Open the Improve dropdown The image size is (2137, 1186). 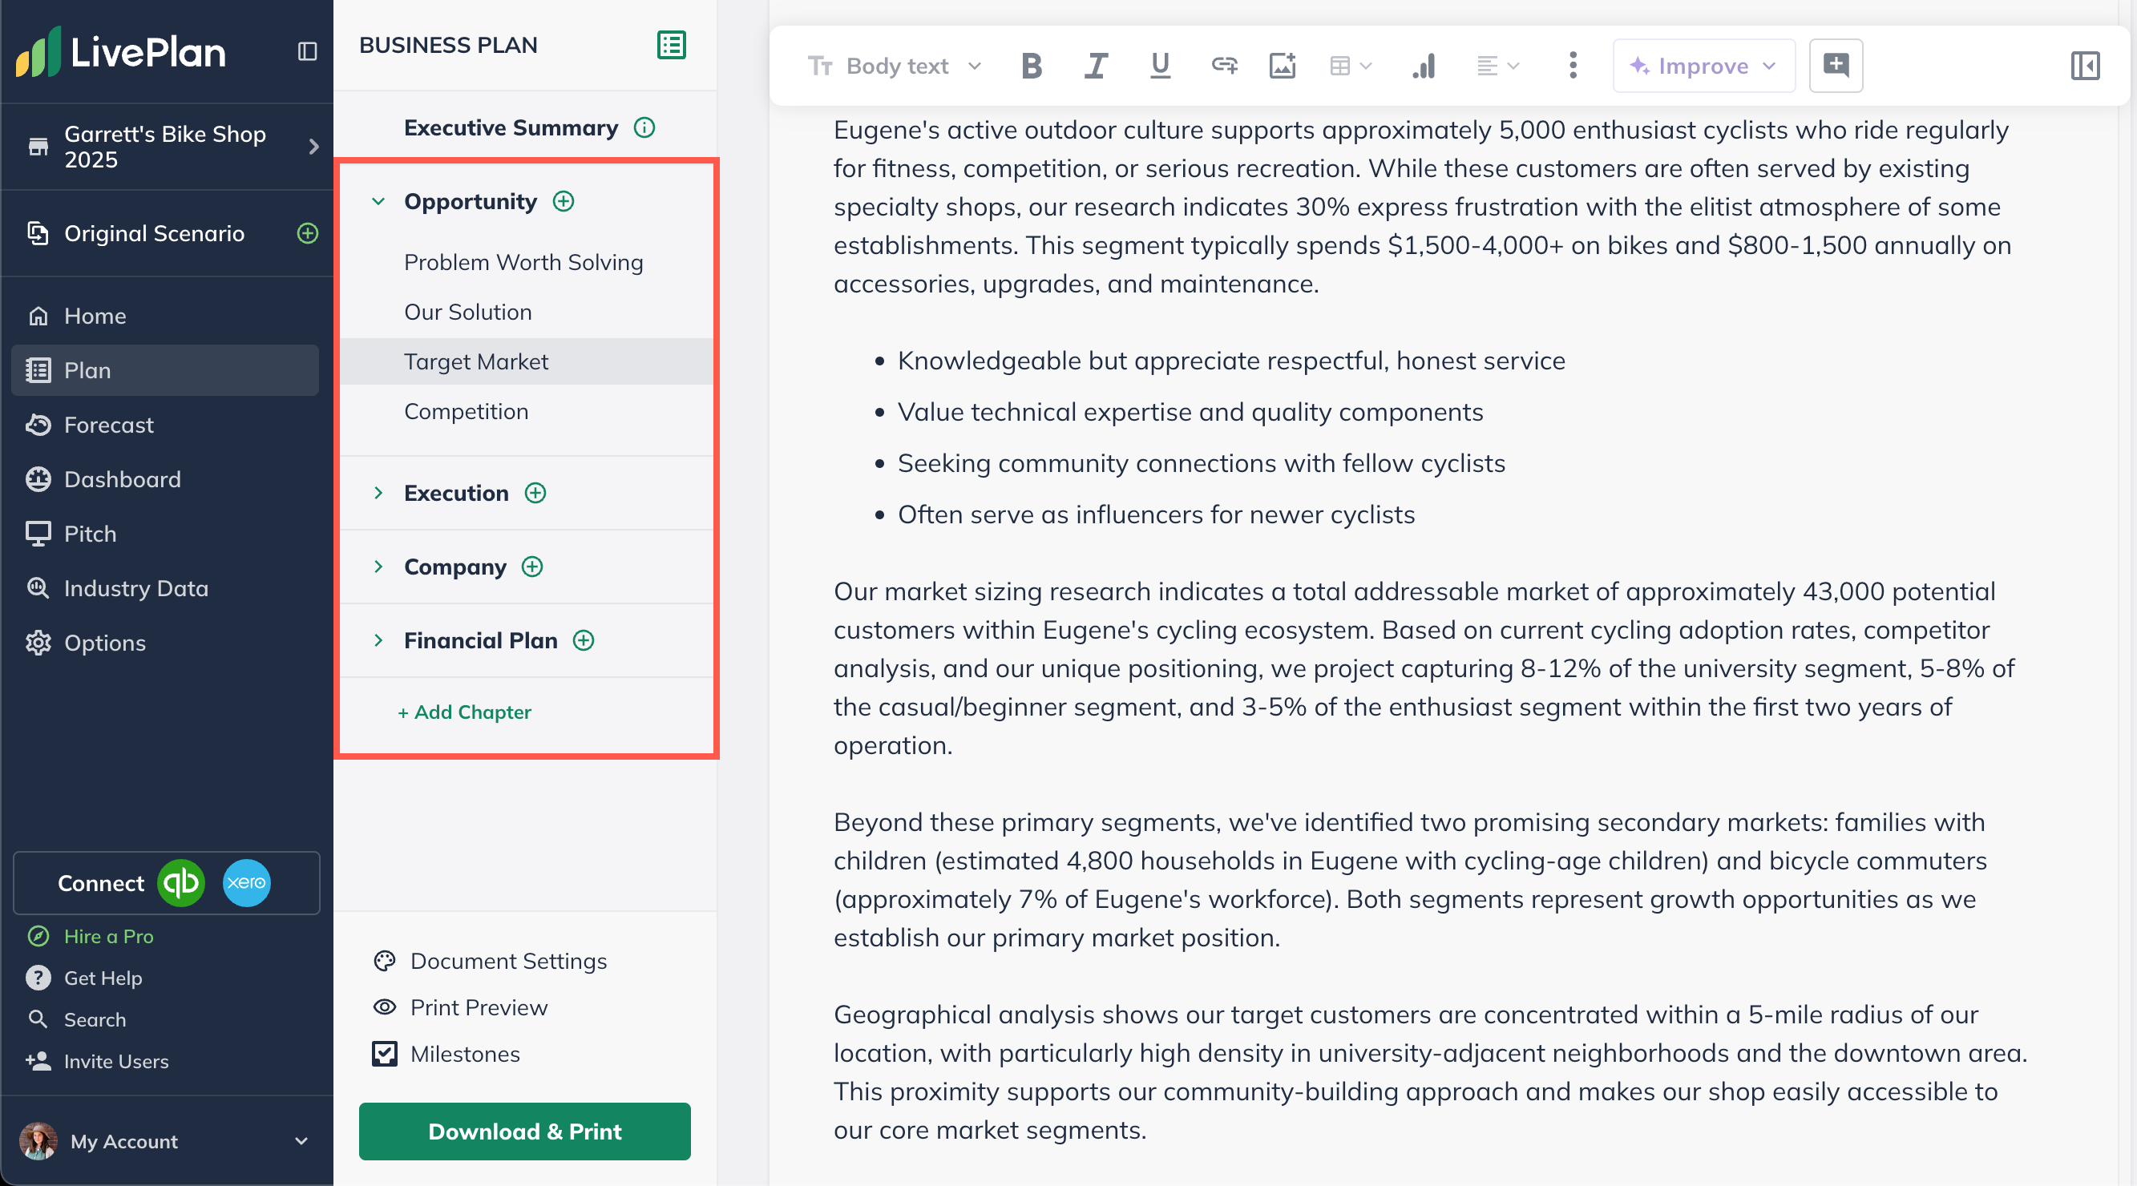tap(1703, 66)
